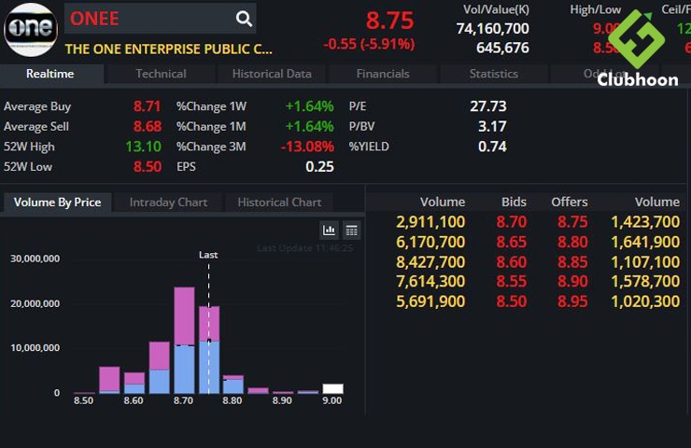Viewport: 691px width, 448px height.
Task: Click bid price 8.60
Action: (x=511, y=262)
